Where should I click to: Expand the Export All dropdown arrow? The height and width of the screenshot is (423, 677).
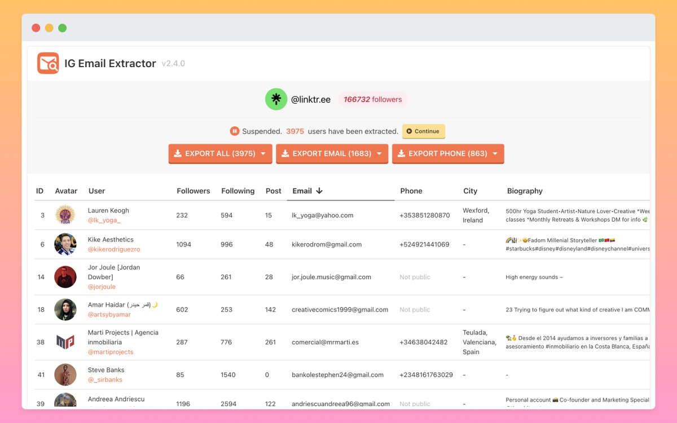point(263,153)
